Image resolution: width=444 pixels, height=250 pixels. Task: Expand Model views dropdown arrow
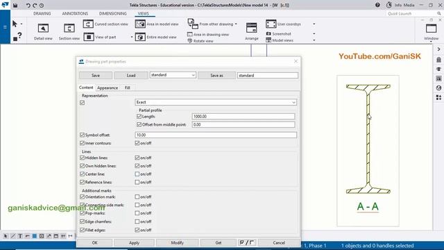314,40
